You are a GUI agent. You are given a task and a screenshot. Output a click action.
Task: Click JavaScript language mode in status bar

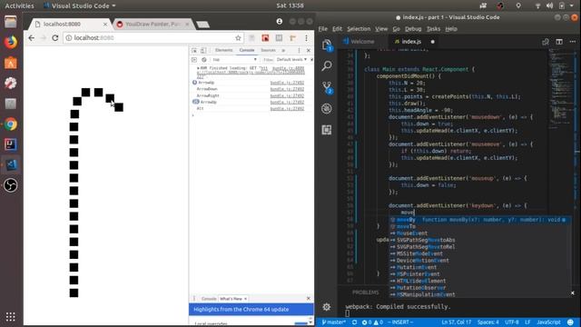pyautogui.click(x=548, y=322)
